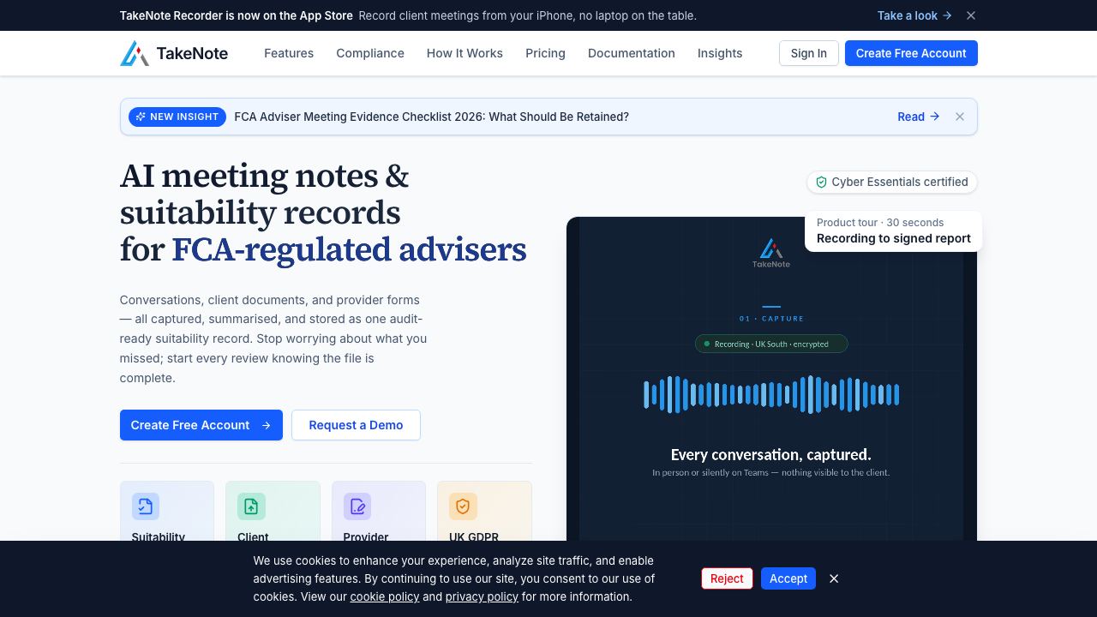Click the hero Create Free Account button
The image size is (1097, 617).
(x=201, y=425)
